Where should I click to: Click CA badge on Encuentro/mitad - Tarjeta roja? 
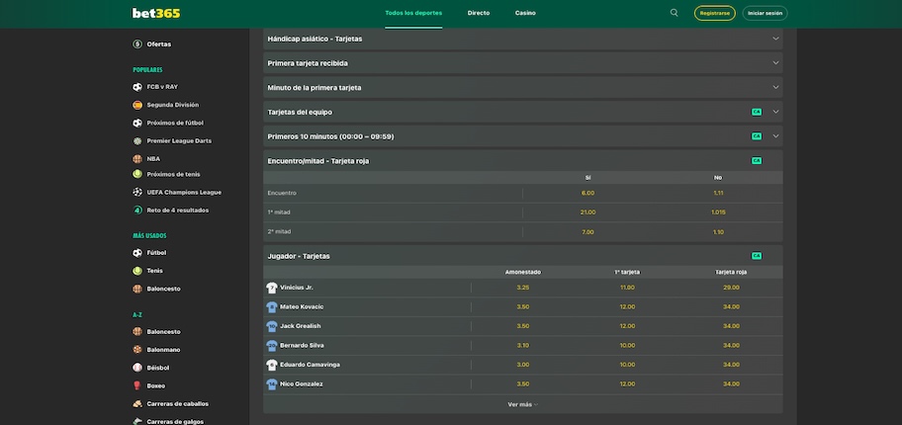point(757,161)
